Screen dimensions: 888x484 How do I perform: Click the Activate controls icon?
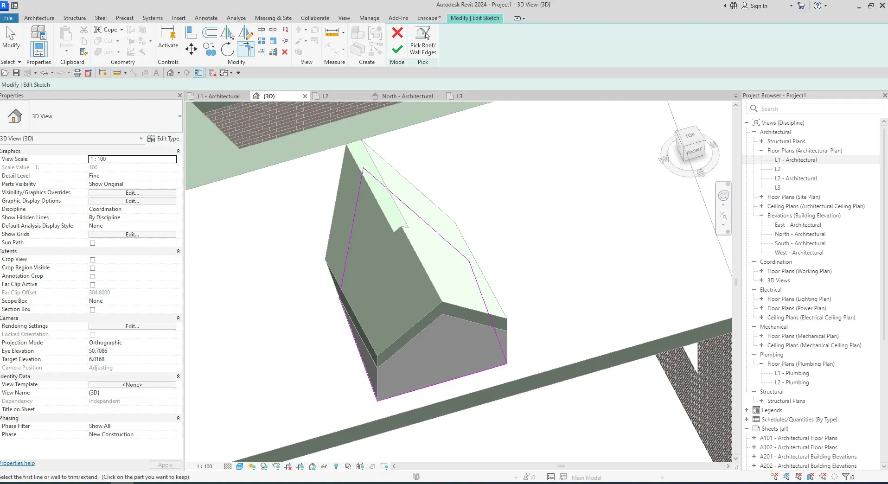[168, 37]
